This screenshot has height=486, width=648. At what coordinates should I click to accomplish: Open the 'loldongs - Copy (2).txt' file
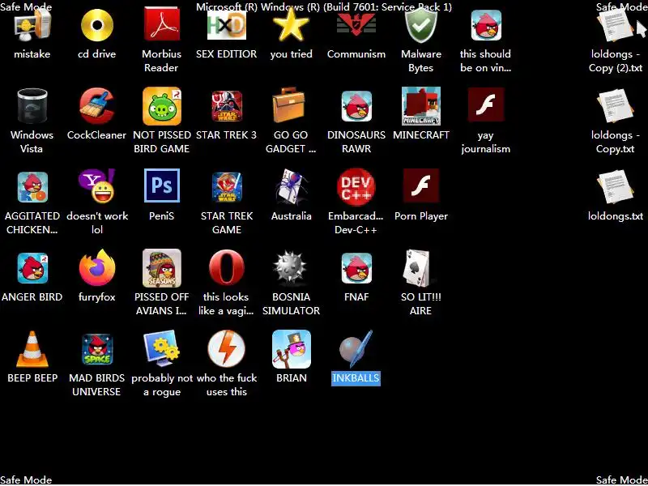[x=616, y=26]
